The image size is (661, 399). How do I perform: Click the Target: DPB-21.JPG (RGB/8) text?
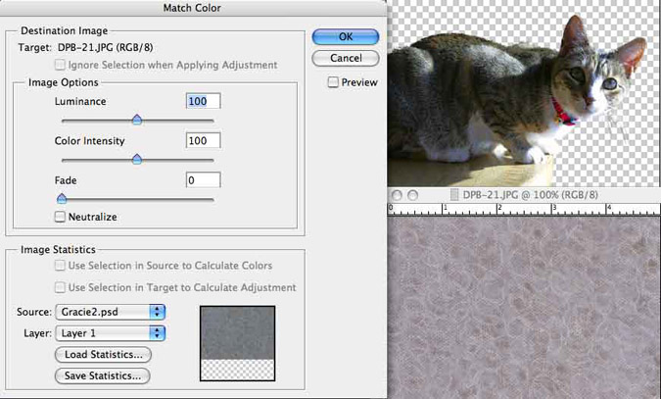(x=85, y=47)
